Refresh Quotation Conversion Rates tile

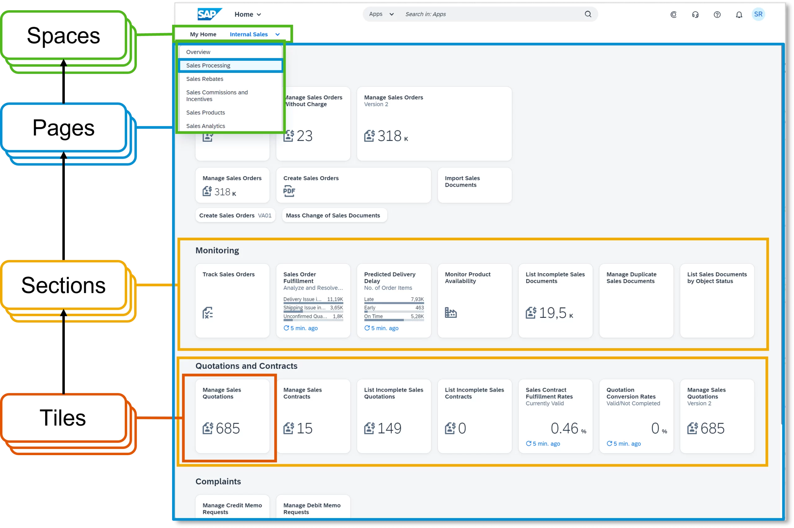tap(609, 443)
